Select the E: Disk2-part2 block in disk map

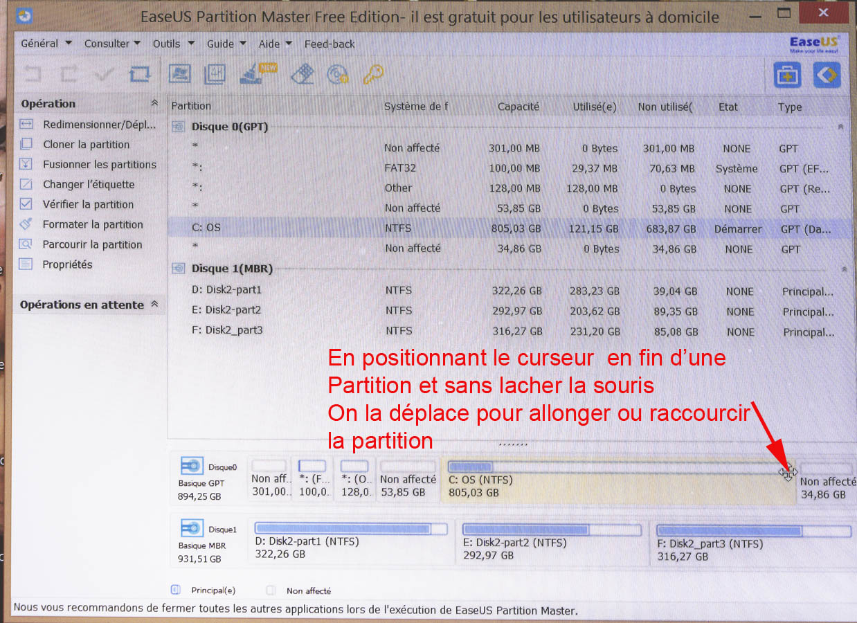[x=551, y=542]
